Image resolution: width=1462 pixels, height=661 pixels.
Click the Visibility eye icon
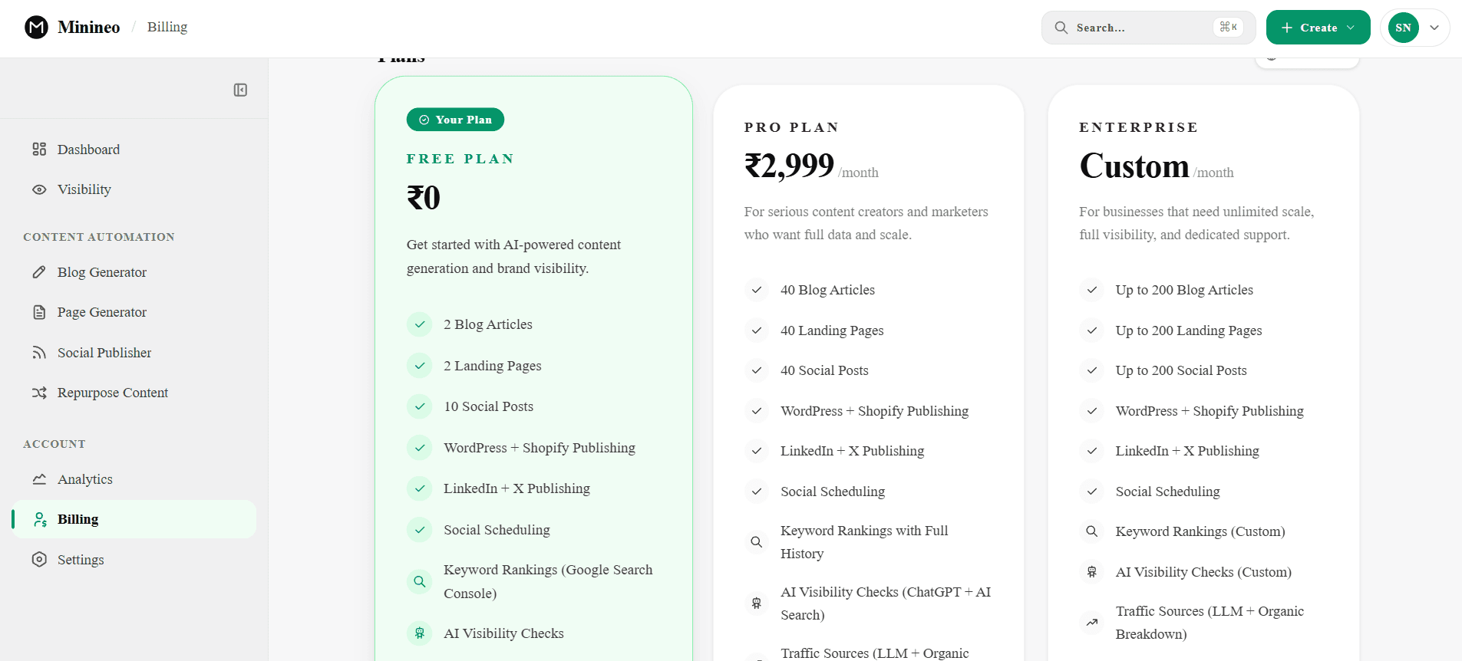[39, 189]
